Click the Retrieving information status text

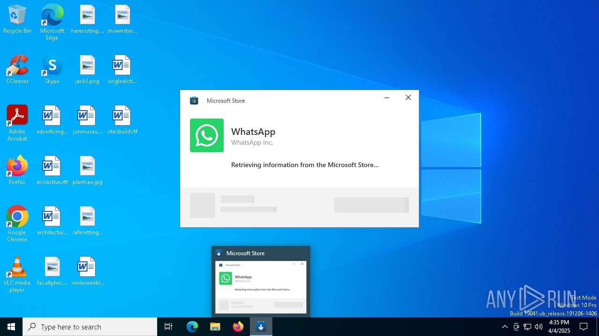pyautogui.click(x=305, y=165)
